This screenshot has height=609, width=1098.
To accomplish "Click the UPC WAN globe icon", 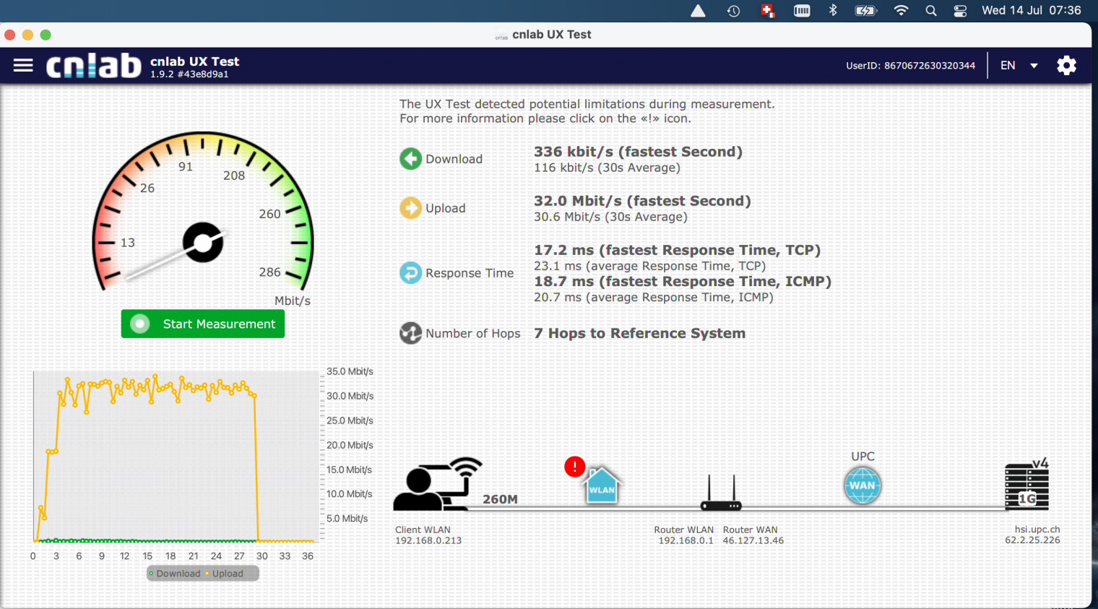I will (862, 485).
